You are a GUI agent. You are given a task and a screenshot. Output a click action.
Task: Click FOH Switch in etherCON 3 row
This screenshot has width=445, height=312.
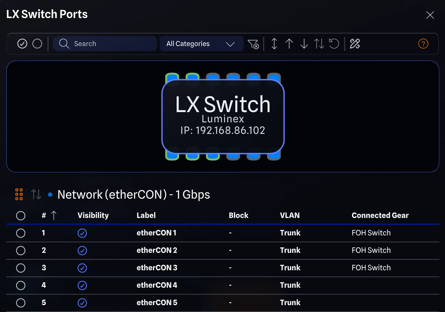click(x=371, y=267)
